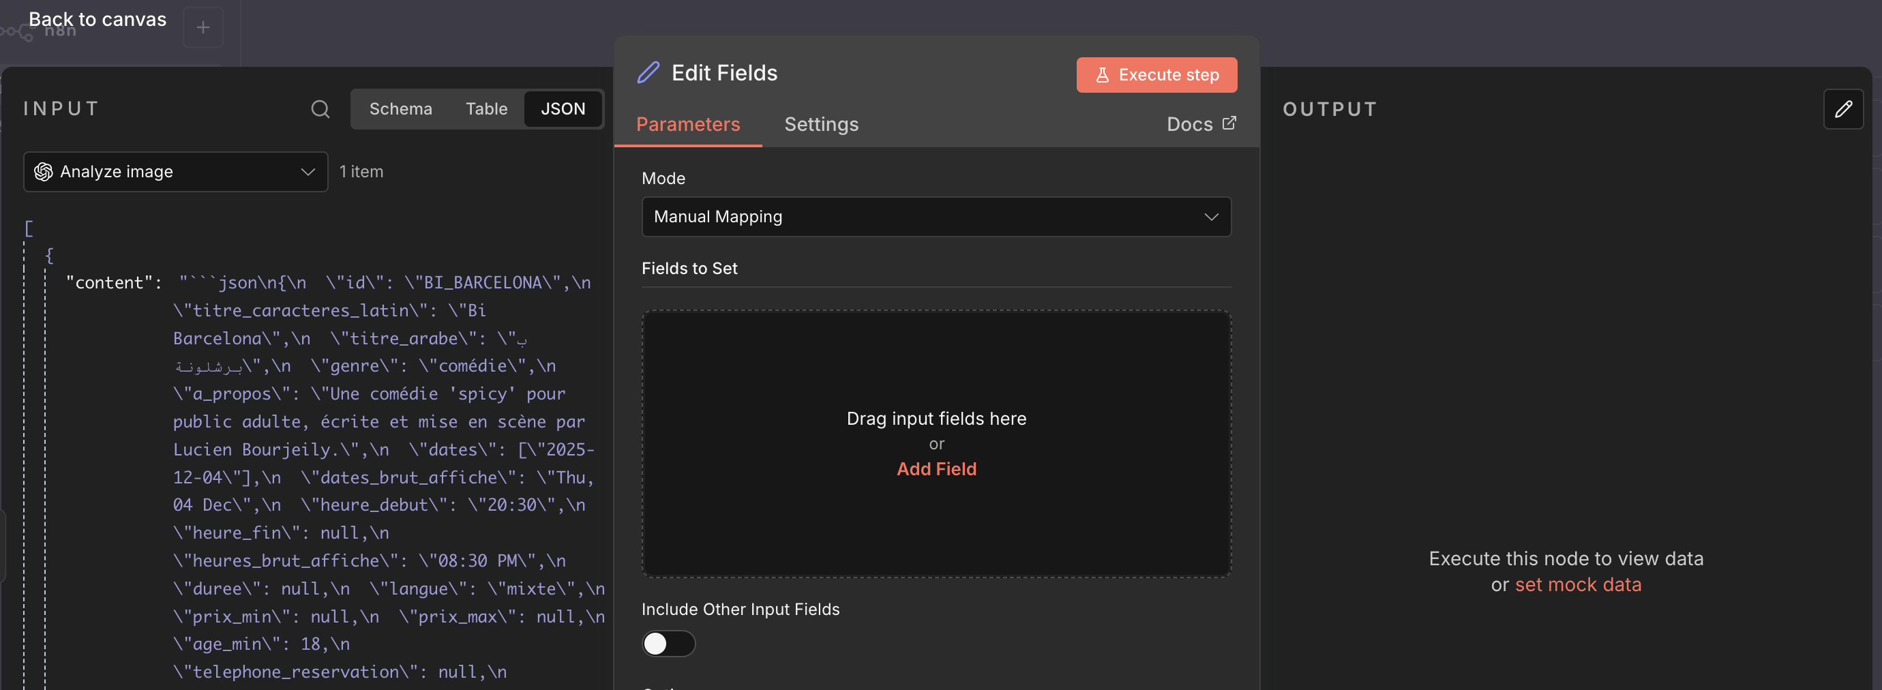Click the plus icon next to n8n
This screenshot has height=690, width=1882.
(x=203, y=28)
